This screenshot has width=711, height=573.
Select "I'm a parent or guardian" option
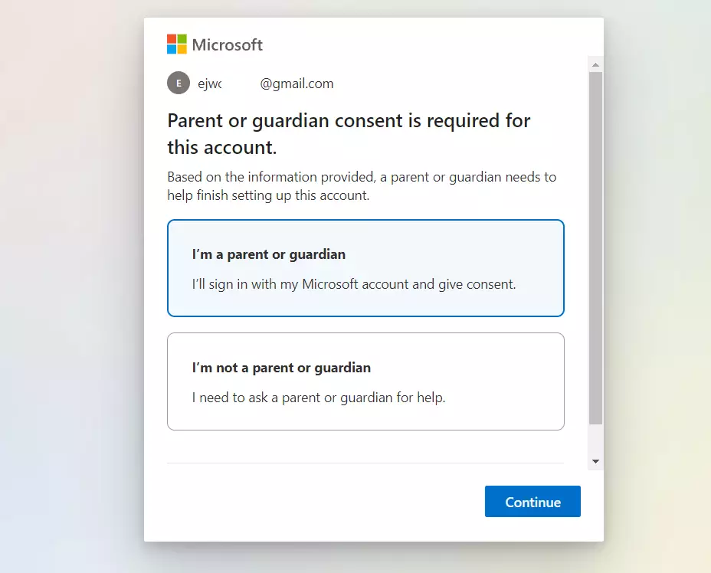click(x=365, y=268)
